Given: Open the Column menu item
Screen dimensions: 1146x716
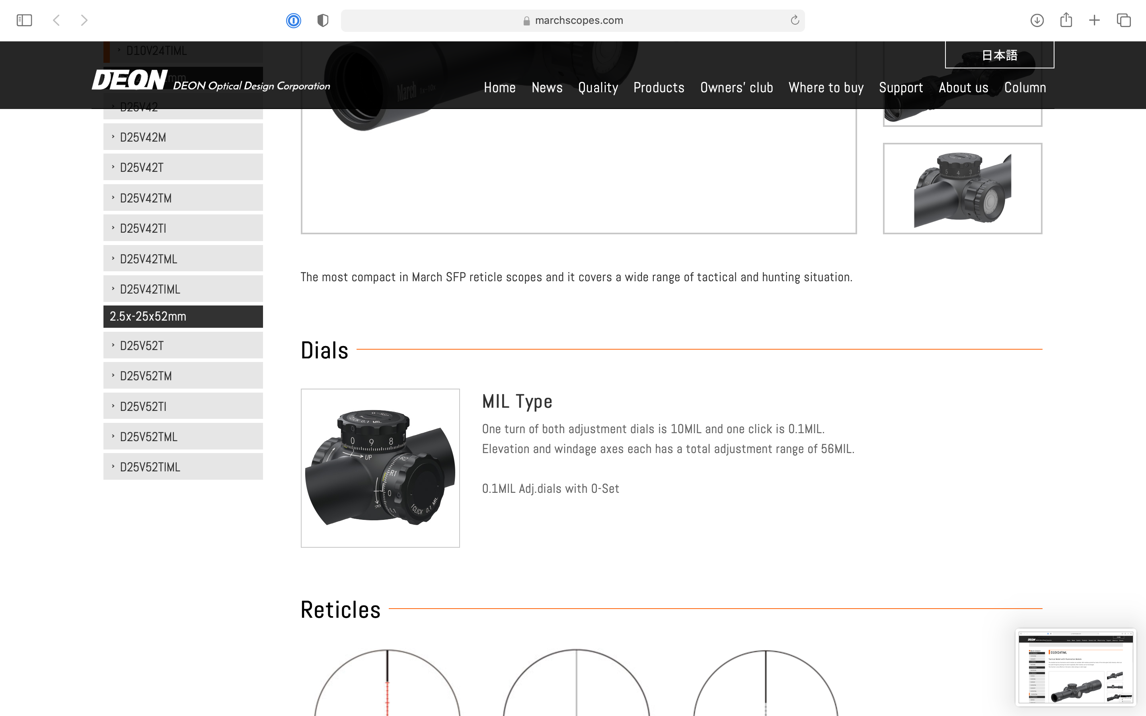Looking at the screenshot, I should coord(1025,88).
